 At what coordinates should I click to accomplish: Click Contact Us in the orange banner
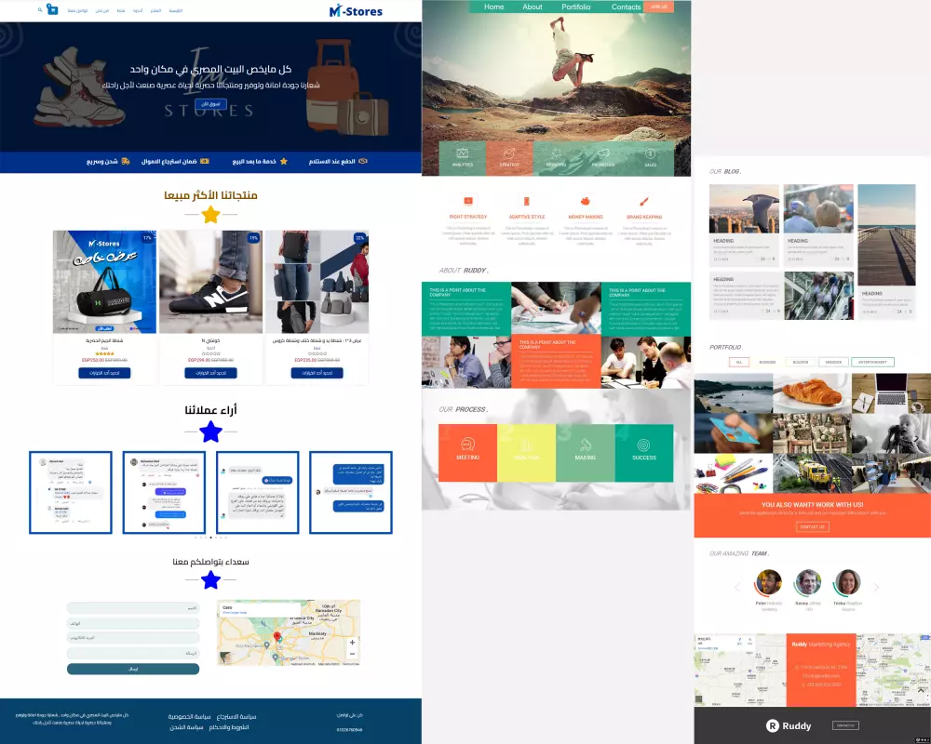812,527
